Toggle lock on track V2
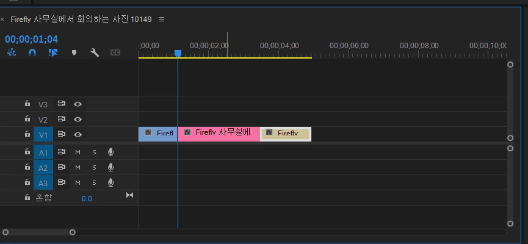Viewport: 528px width, 244px height. coord(27,119)
